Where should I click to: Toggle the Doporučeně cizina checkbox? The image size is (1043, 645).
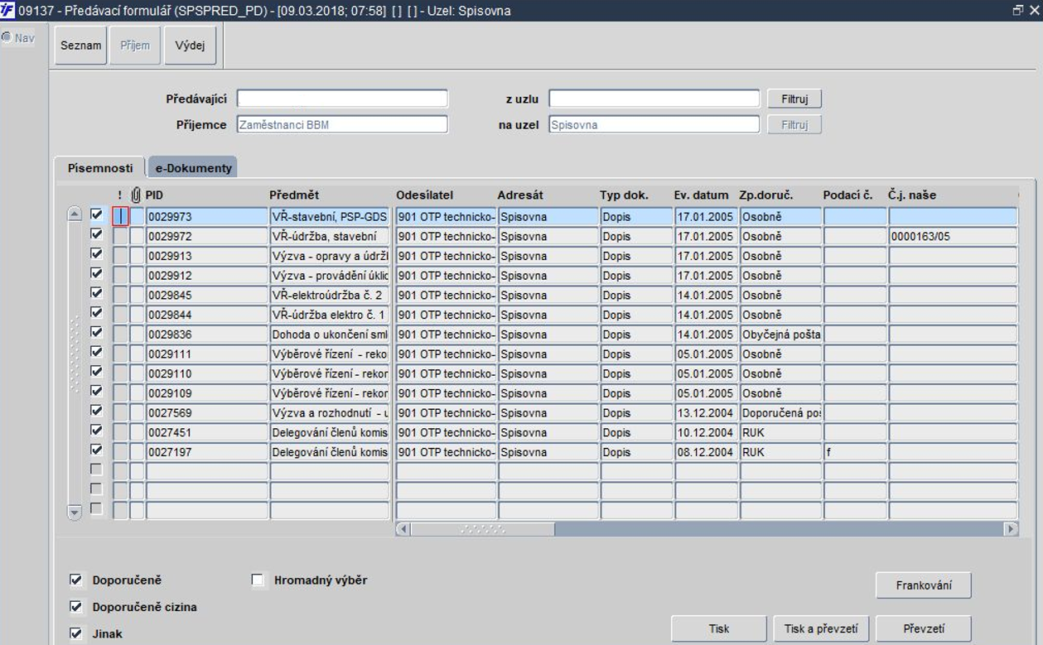[77, 607]
